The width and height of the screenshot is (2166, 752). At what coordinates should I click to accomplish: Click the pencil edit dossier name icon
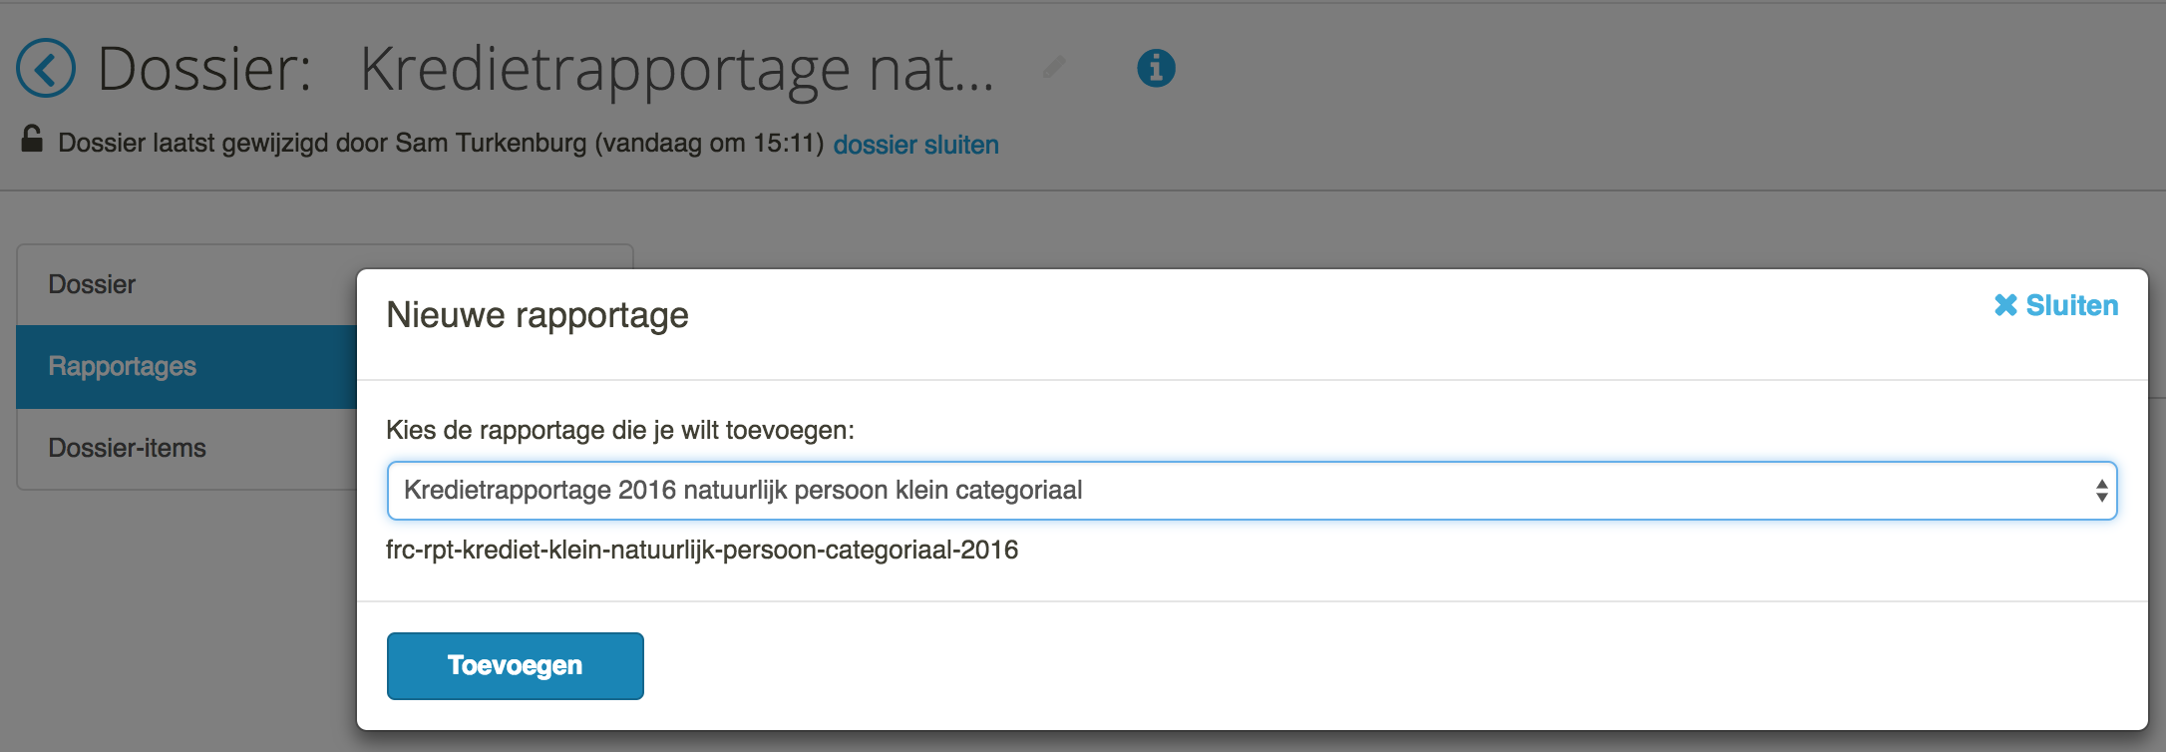[1054, 68]
